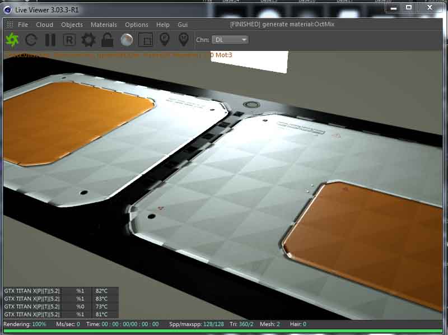Open the Materials menu

click(104, 25)
